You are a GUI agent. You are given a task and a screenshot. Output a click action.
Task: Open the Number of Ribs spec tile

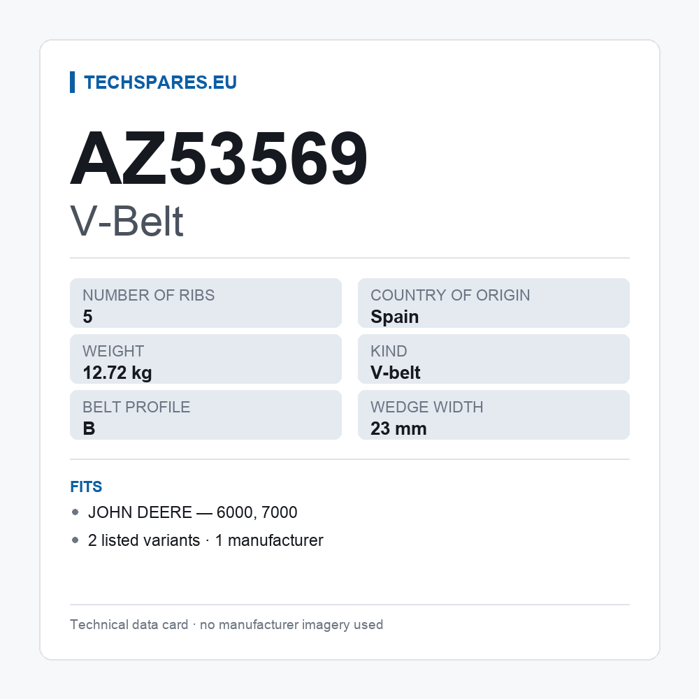(206, 303)
